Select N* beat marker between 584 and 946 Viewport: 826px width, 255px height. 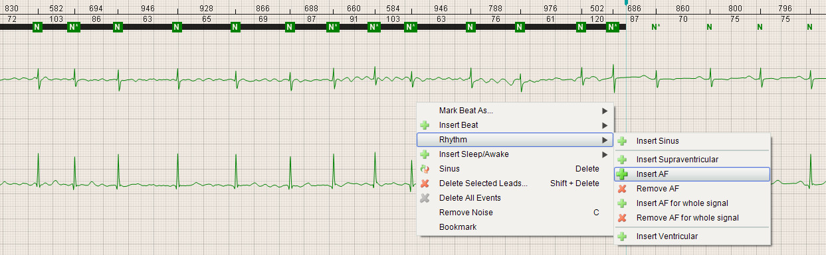tap(411, 27)
